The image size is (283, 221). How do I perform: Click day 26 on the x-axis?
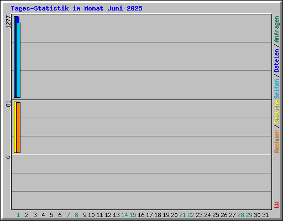[224, 215]
